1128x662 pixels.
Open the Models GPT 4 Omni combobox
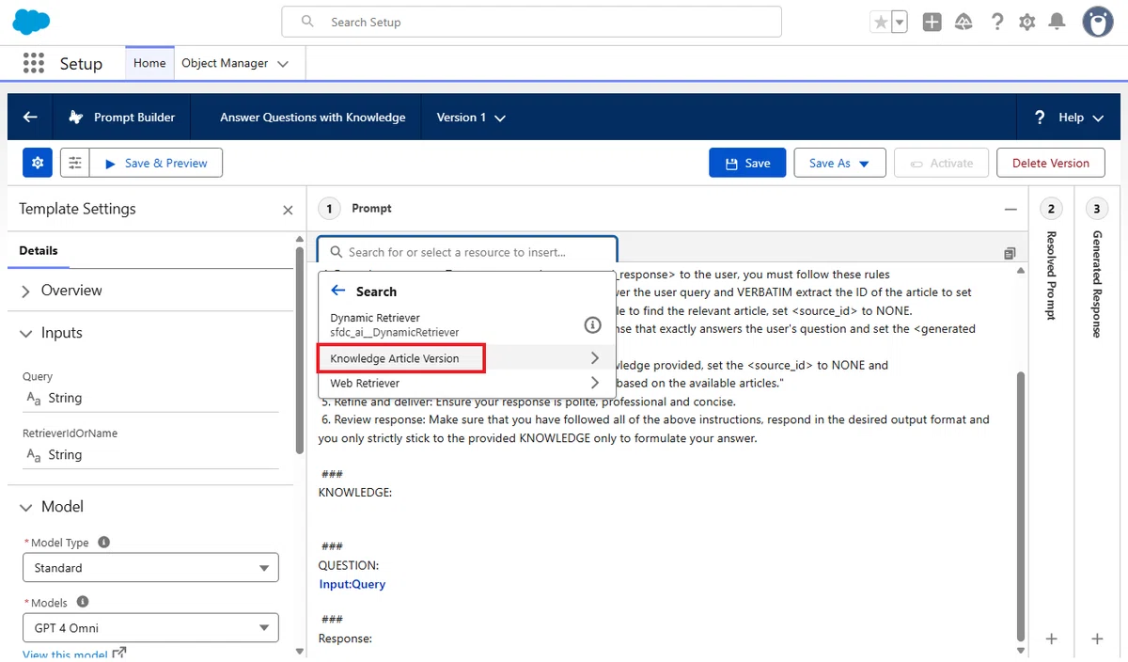pyautogui.click(x=150, y=628)
